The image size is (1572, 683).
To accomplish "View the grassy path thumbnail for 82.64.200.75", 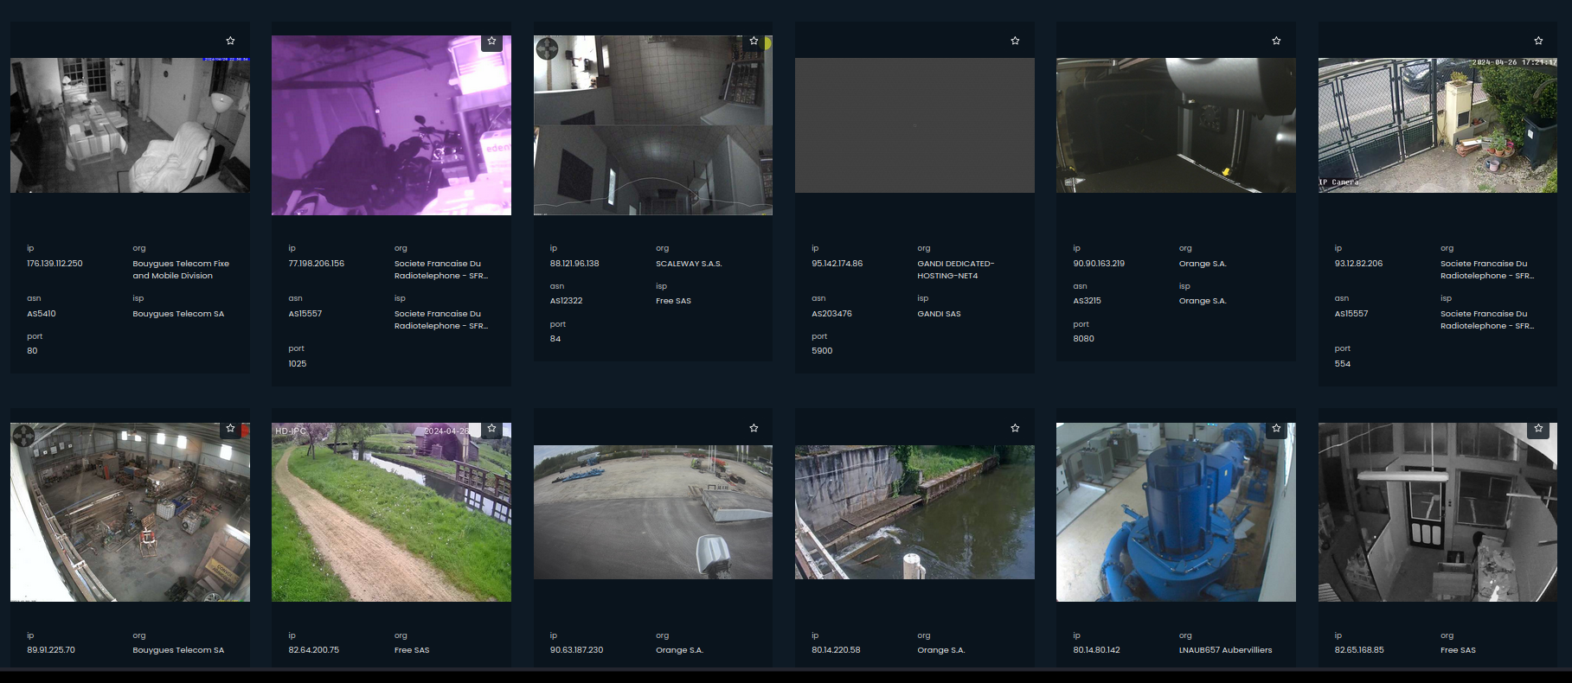I will 391,512.
